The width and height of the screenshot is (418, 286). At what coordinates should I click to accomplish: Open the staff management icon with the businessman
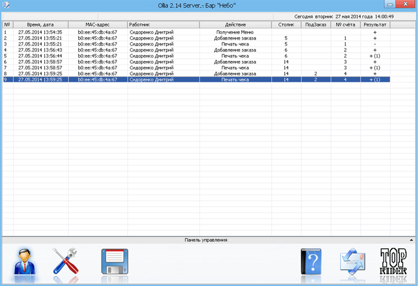tap(24, 262)
